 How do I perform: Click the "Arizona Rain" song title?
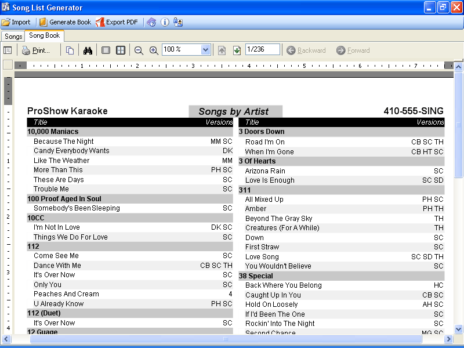(265, 171)
